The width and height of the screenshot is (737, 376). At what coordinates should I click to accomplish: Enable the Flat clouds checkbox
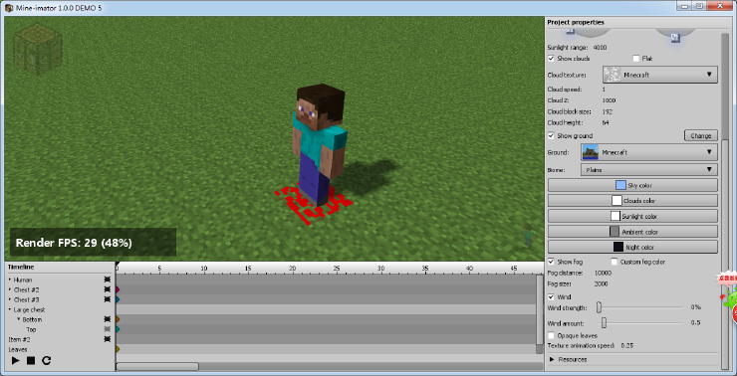(636, 59)
